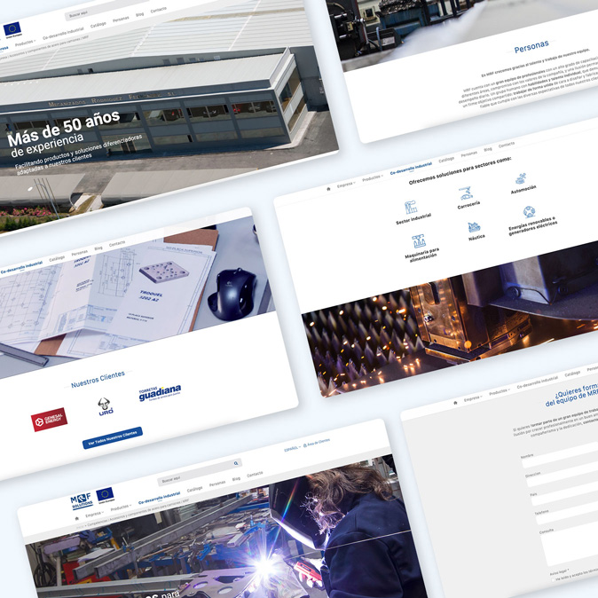Click the Carrocería robot arm icon
The image size is (598, 598).
tap(466, 193)
